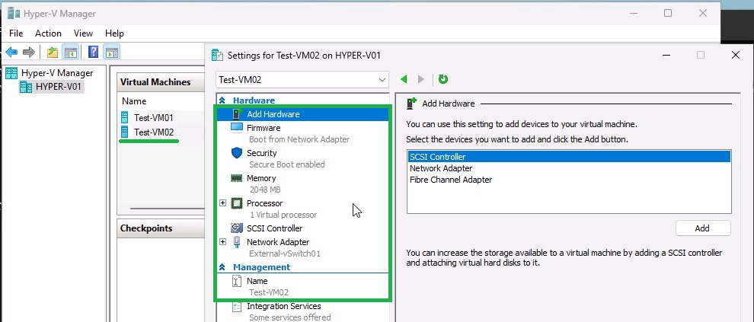Image resolution: width=754 pixels, height=322 pixels.
Task: Click the Test-VM02 server icon
Action: (125, 132)
